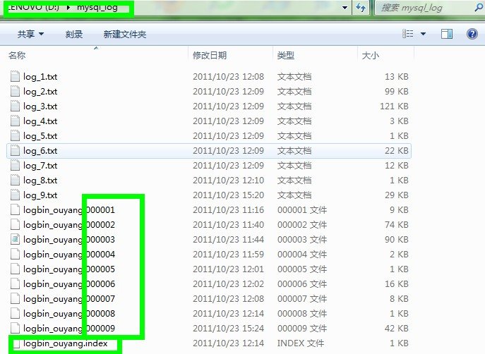Select file name logbin_ouyang.000006

coord(69,284)
